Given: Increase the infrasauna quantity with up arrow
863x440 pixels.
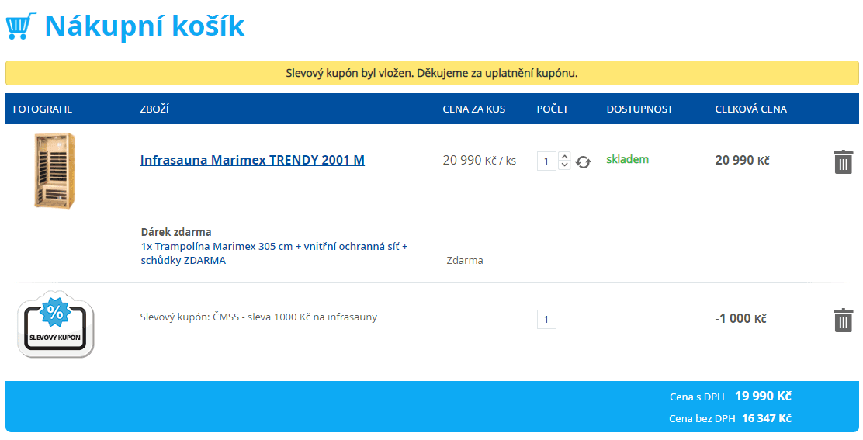Looking at the screenshot, I should tap(564, 157).
